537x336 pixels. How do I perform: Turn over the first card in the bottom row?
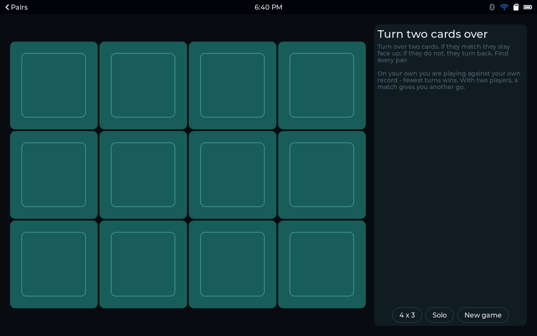tap(54, 264)
